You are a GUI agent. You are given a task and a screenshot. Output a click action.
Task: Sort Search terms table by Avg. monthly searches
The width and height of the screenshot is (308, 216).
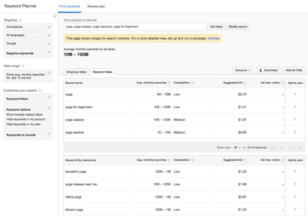pyautogui.click(x=152, y=83)
